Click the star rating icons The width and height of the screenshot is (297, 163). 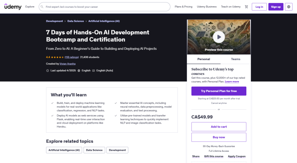[57, 57]
